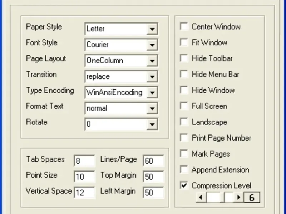Check the Landscape option
Screen dimensions: 286x214
pyautogui.click(x=184, y=122)
